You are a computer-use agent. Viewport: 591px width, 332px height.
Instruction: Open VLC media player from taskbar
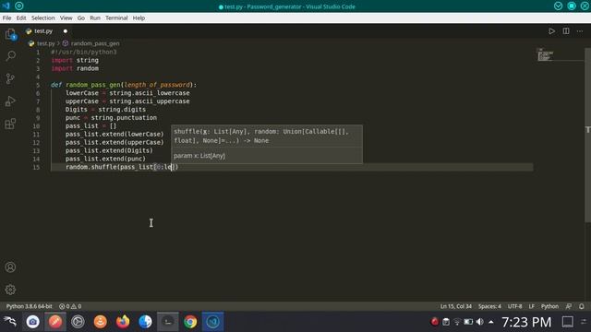[101, 322]
